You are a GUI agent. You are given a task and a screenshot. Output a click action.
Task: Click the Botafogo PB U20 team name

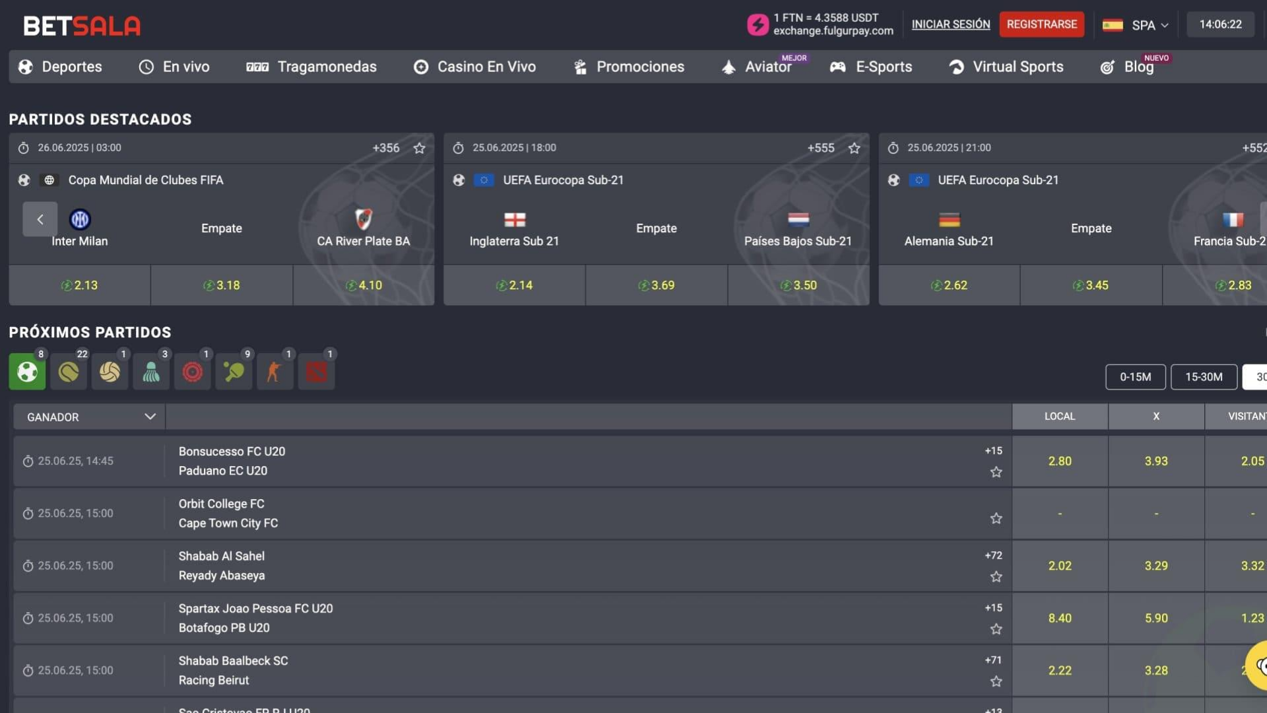coord(224,628)
